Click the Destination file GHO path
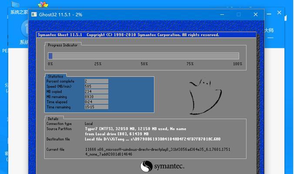The image size is (294, 174). pos(153,139)
